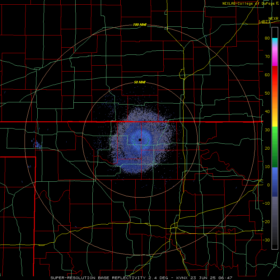Click the 60 value on the dBZ scale
This screenshot has width=280, height=280.
pyautogui.click(x=267, y=75)
